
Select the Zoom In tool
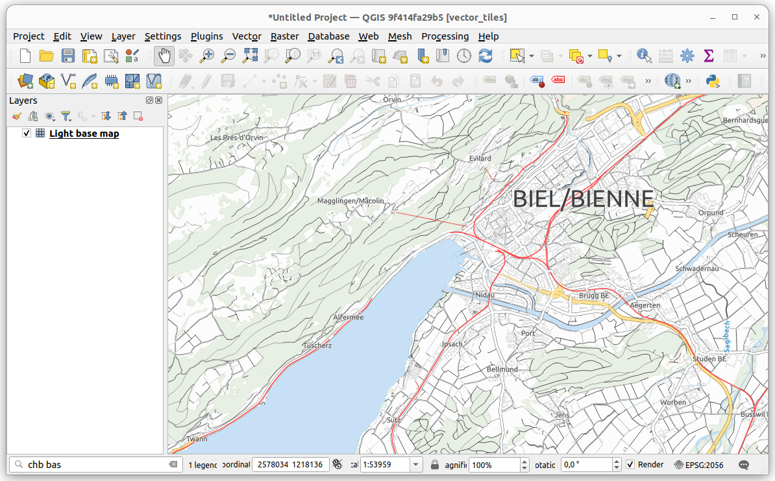point(206,56)
